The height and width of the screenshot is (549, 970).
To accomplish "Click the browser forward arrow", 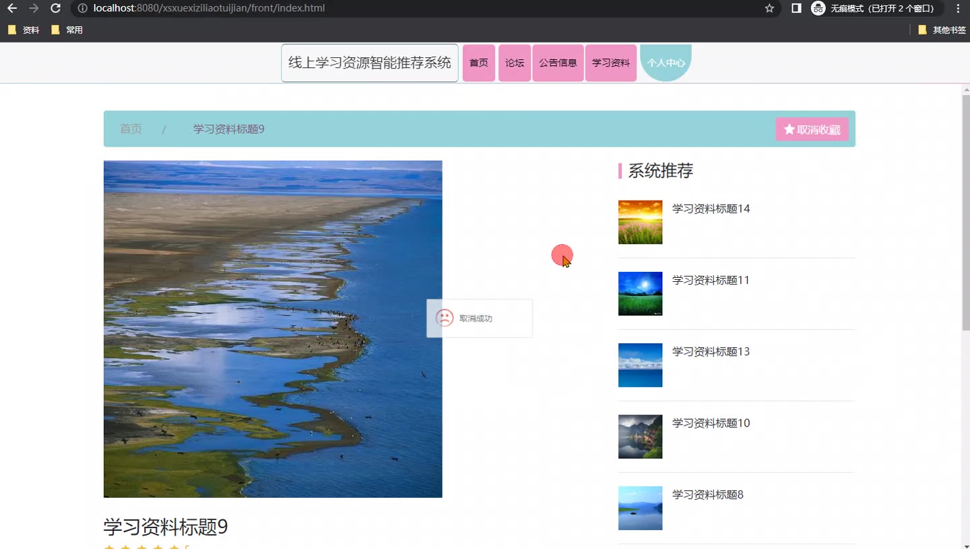I will [x=34, y=9].
